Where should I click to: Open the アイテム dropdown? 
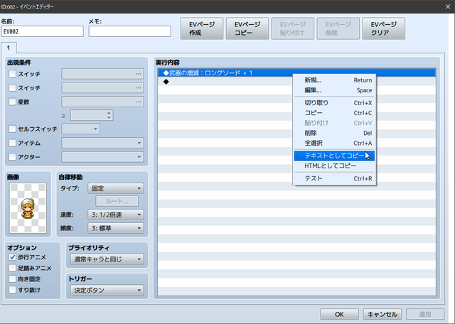[x=102, y=143]
